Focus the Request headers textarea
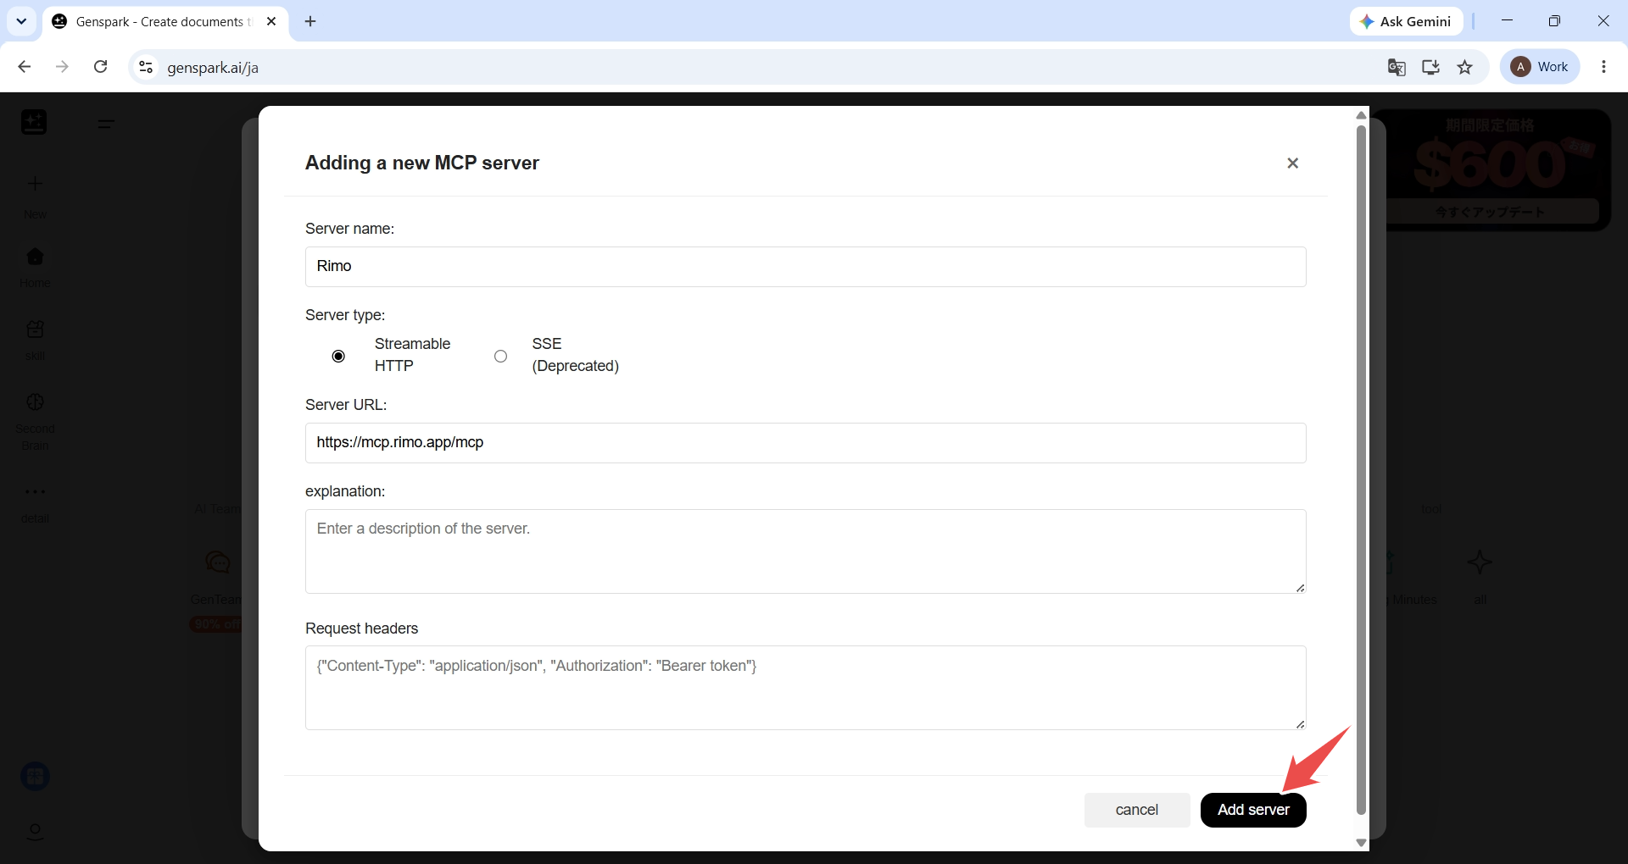 pos(806,688)
